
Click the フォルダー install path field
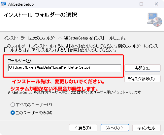click(65, 68)
